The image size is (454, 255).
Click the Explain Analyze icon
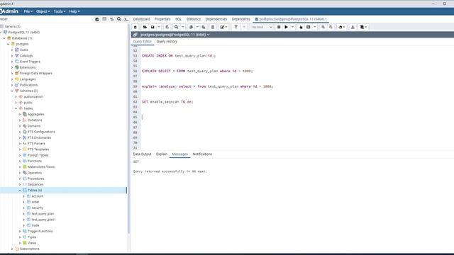click(309, 27)
